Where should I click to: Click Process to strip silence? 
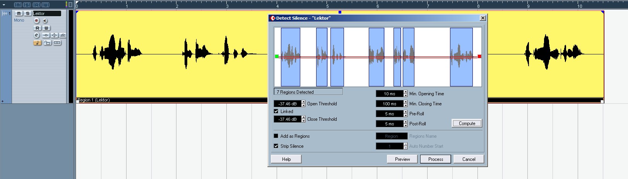coord(436,159)
